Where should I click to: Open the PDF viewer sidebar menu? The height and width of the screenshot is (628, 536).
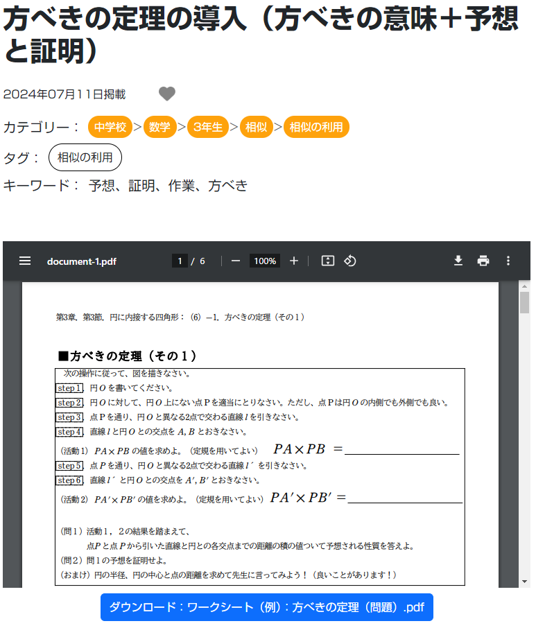click(x=25, y=261)
